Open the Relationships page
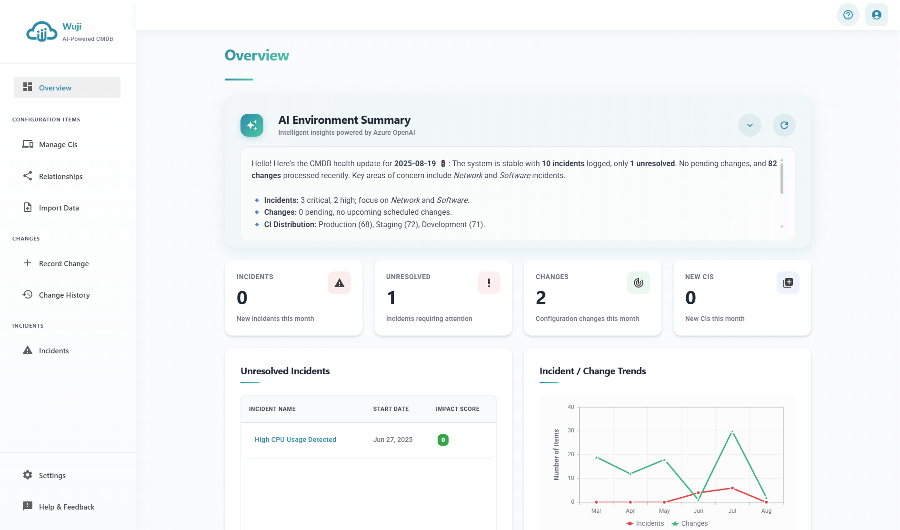Viewport: 900px width, 530px height. (60, 176)
